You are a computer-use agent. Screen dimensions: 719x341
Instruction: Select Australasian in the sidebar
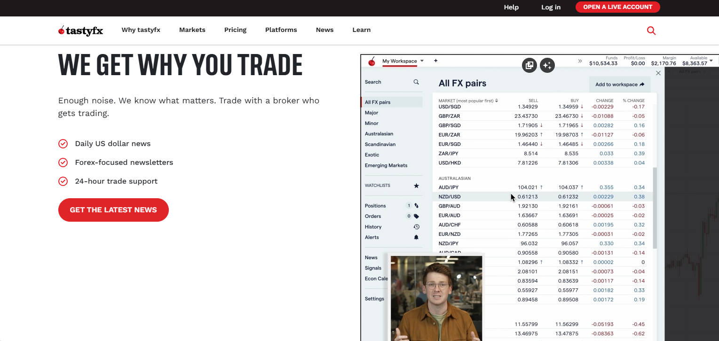pyautogui.click(x=379, y=134)
